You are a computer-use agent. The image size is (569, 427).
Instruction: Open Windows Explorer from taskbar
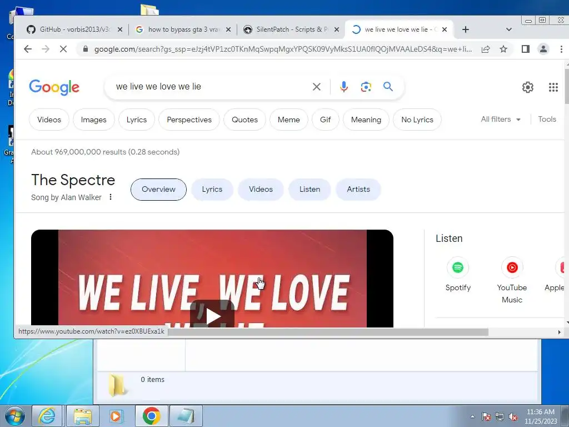pos(83,416)
